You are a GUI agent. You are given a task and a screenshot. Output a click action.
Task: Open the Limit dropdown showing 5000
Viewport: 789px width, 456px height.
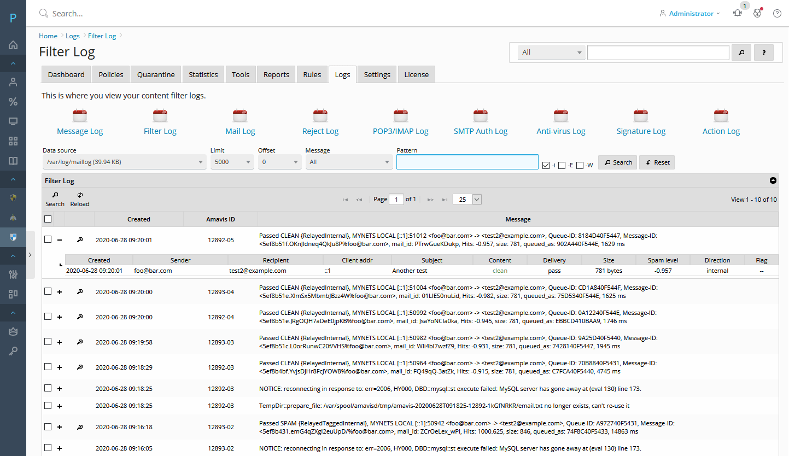[232, 161]
